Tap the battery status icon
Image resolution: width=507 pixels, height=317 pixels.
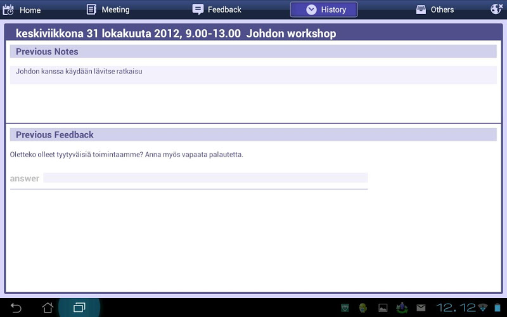pyautogui.click(x=497, y=307)
